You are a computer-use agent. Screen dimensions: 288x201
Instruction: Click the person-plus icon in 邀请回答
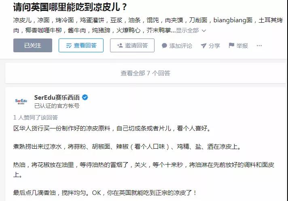pos(120,45)
